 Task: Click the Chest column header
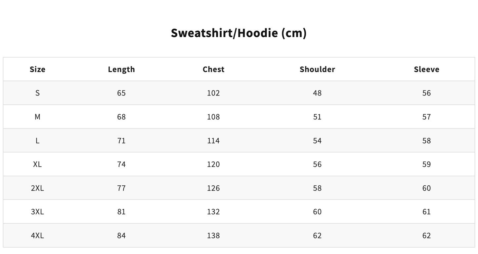[213, 69]
